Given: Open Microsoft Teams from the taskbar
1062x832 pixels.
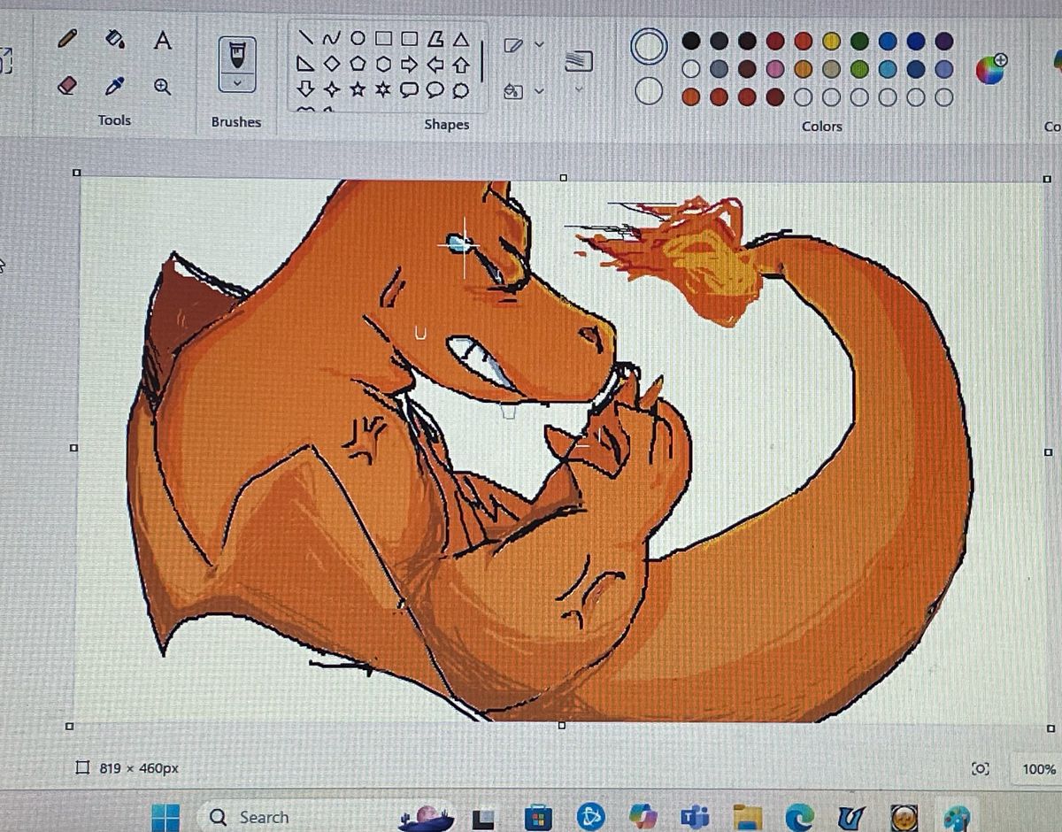Looking at the screenshot, I should pos(696,819).
